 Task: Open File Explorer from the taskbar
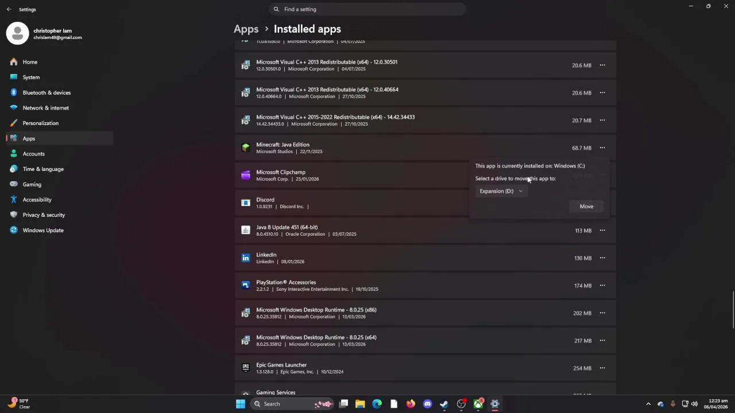tap(360, 404)
